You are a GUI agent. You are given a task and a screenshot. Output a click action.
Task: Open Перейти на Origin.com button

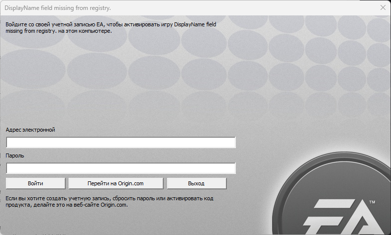point(116,183)
